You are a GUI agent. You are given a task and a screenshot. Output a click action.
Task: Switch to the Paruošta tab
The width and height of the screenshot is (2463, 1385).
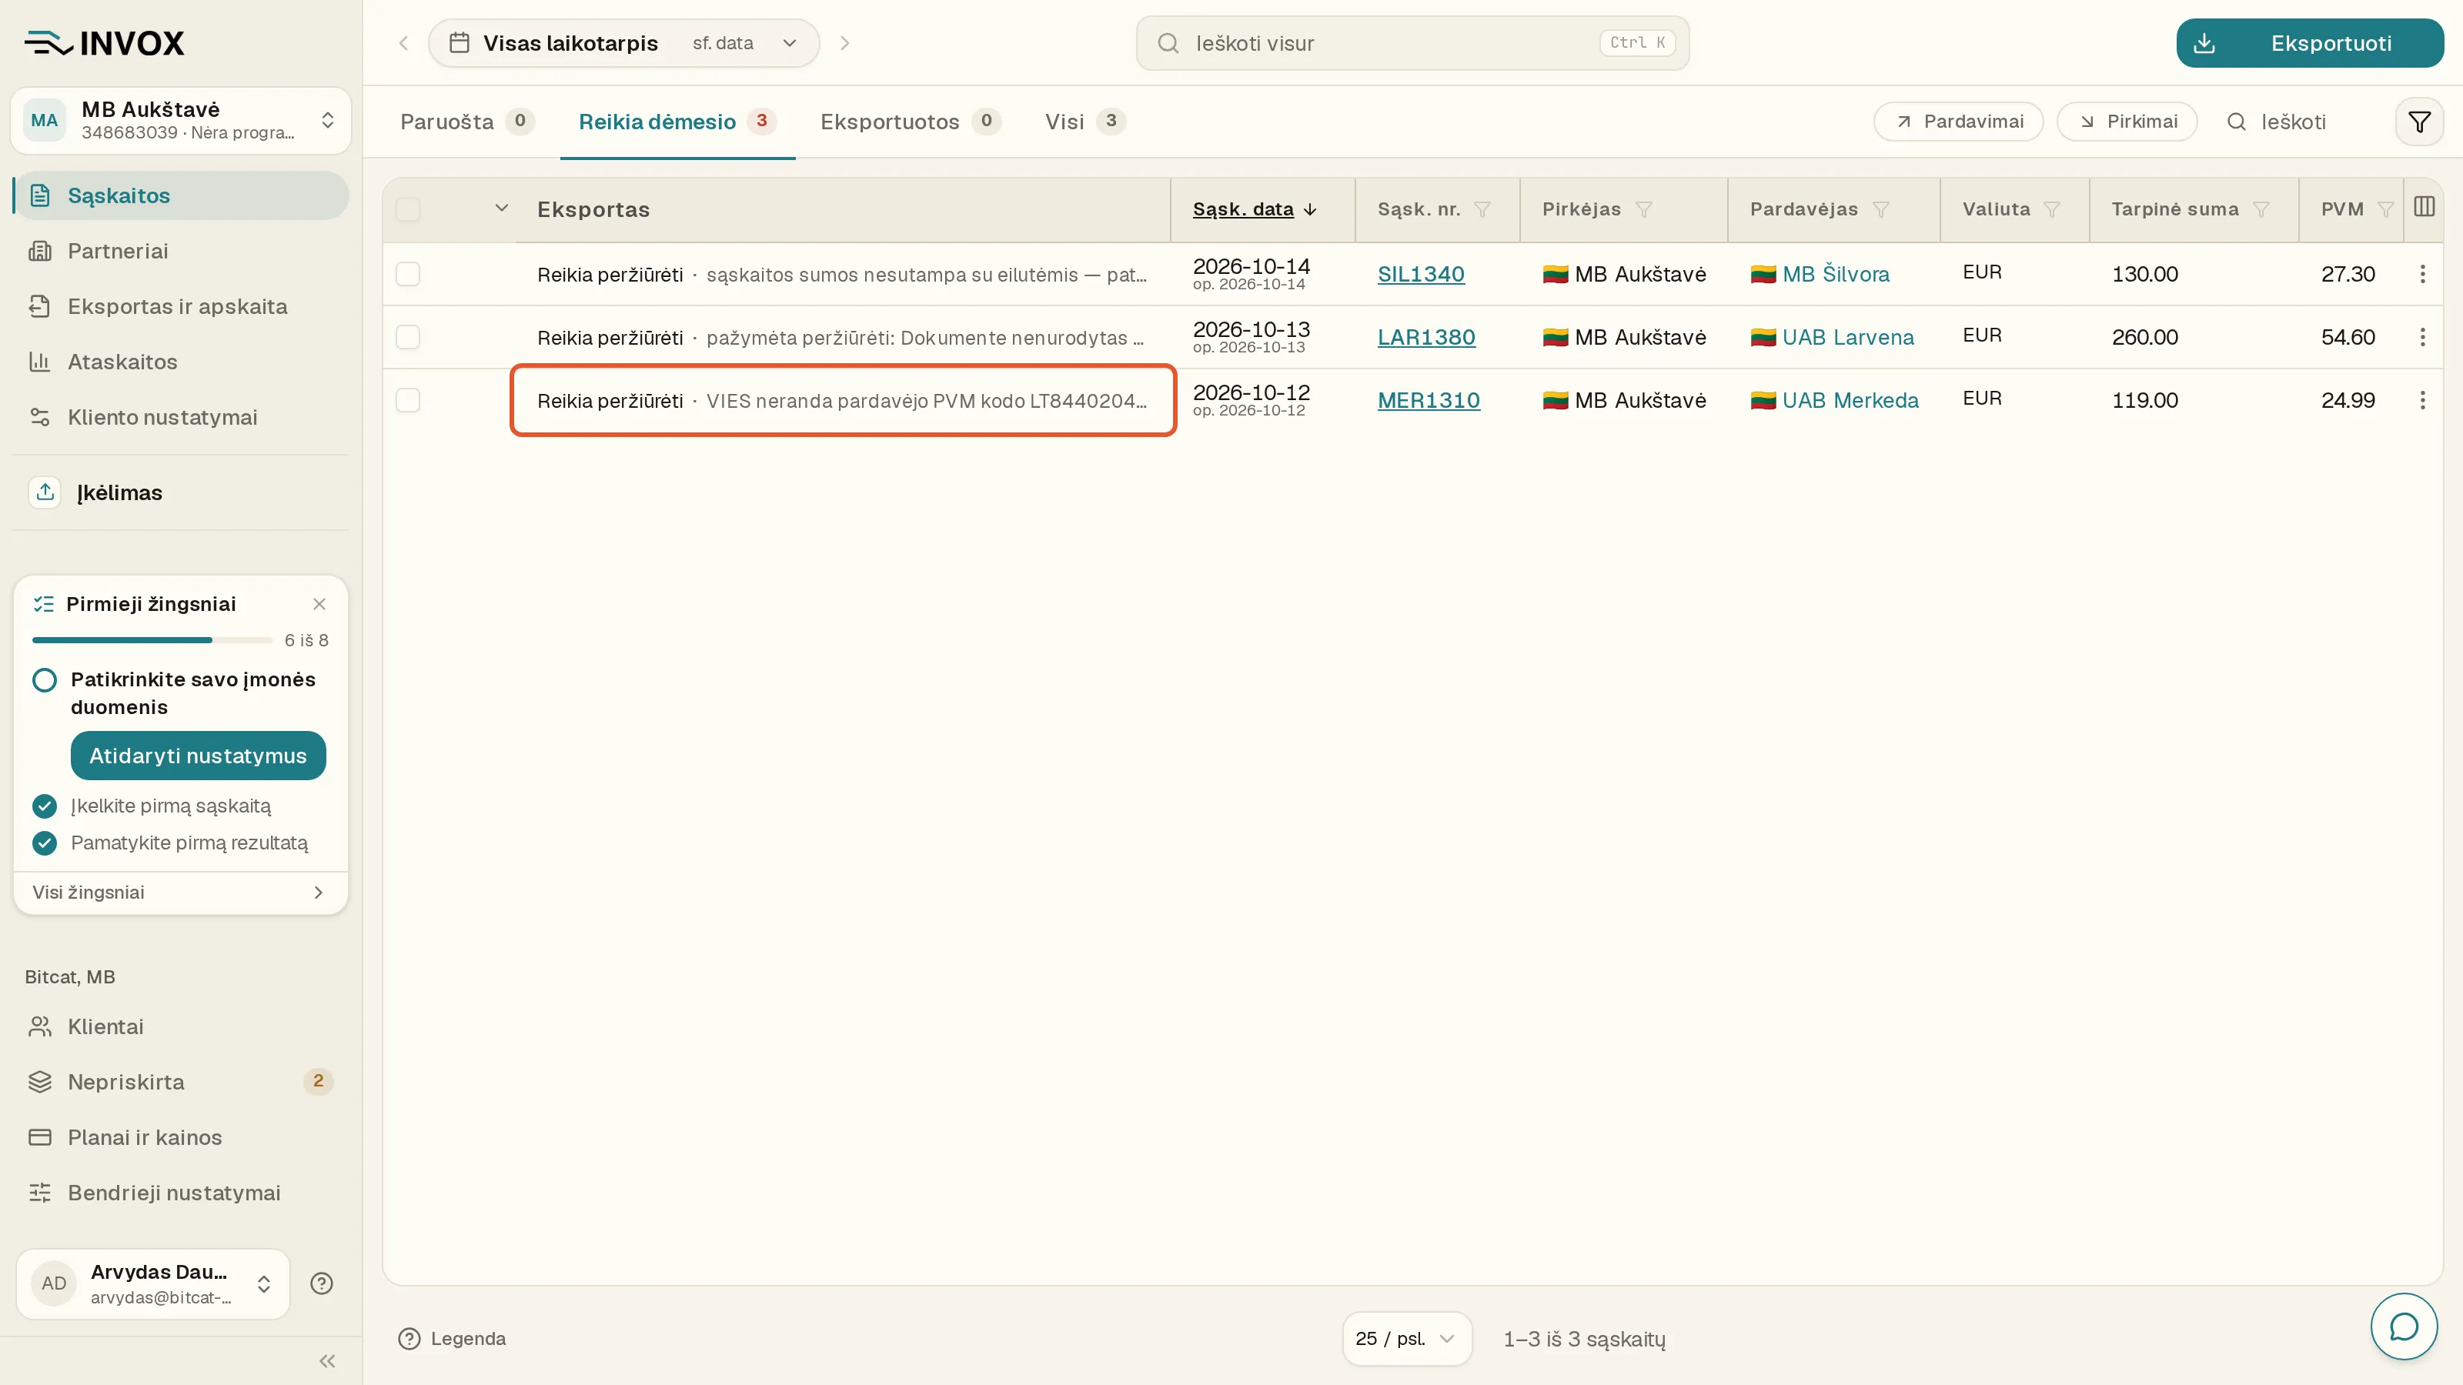[x=466, y=122]
